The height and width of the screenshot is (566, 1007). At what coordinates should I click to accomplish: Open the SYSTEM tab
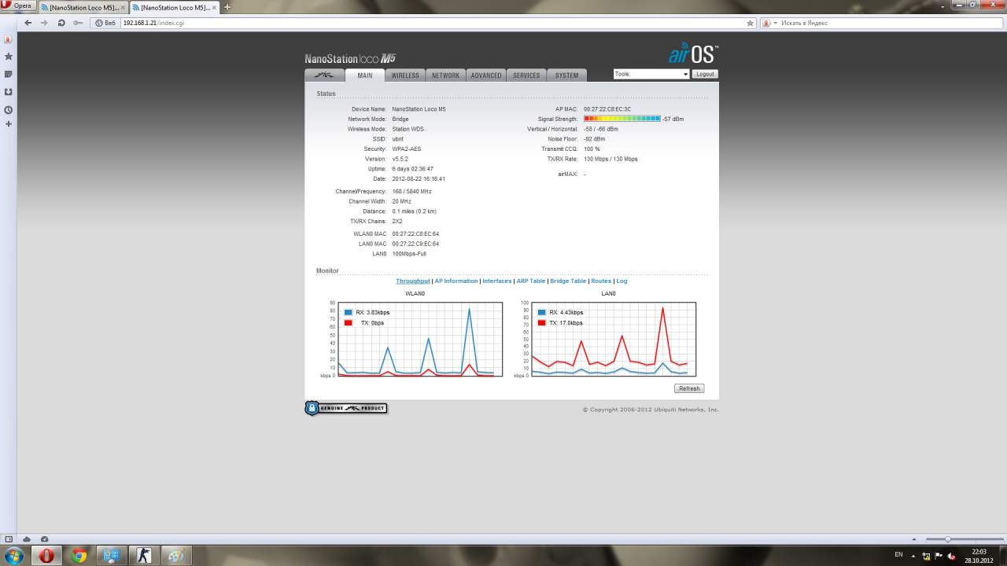tap(566, 75)
